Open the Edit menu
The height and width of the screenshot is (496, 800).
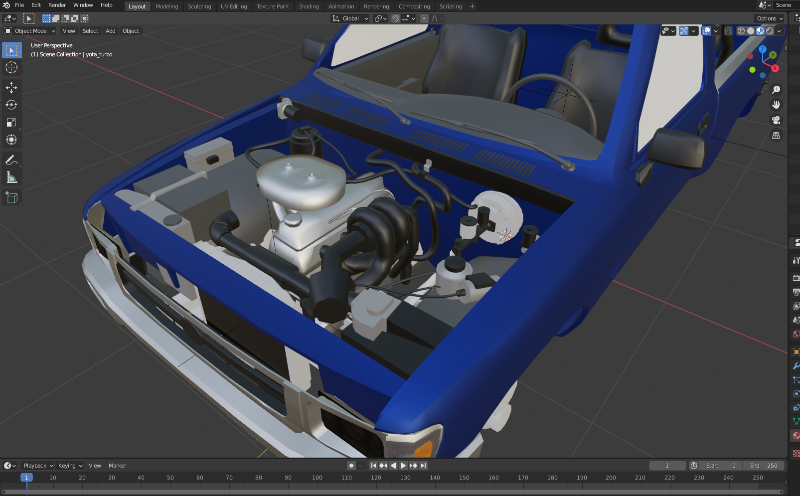[36, 5]
